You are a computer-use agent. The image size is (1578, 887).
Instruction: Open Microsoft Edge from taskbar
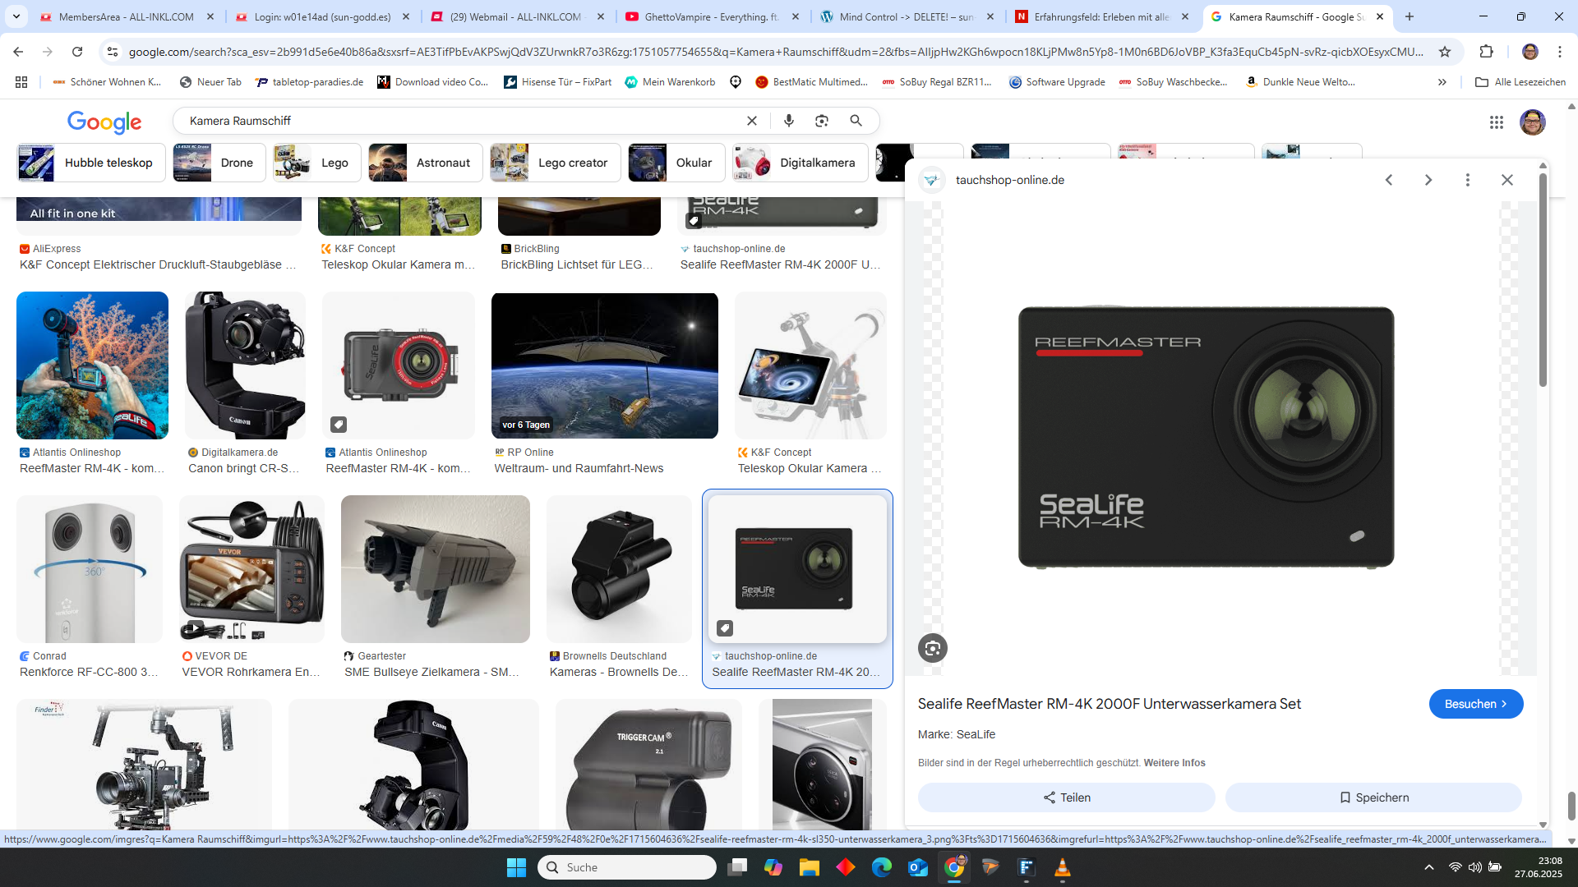pos(882,867)
